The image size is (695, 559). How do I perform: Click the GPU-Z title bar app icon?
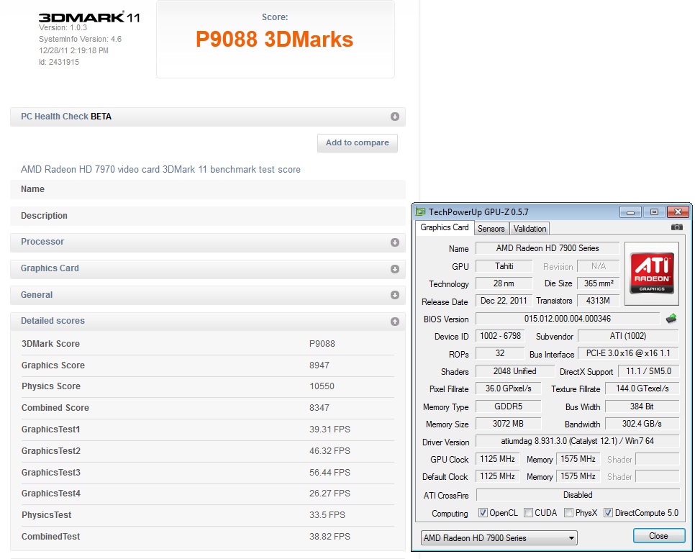pyautogui.click(x=421, y=212)
